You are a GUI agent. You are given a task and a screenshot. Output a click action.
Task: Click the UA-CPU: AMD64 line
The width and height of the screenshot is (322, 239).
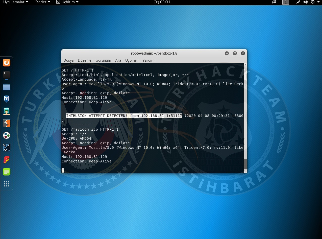(x=76, y=138)
